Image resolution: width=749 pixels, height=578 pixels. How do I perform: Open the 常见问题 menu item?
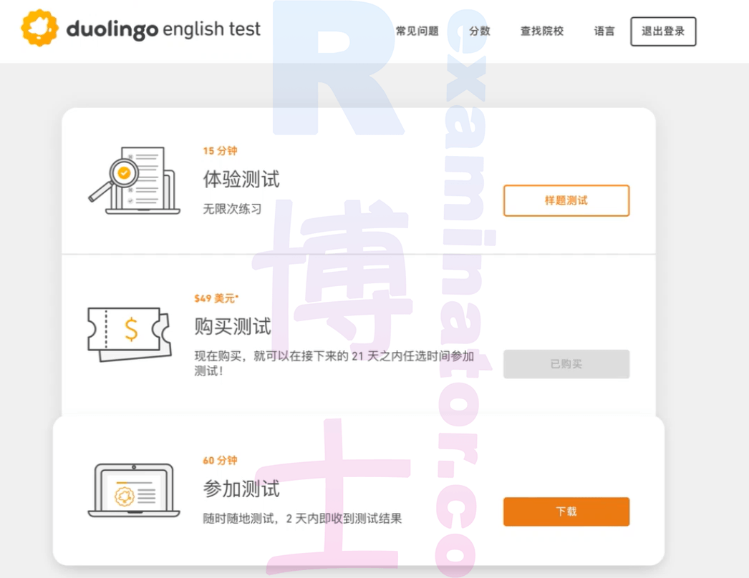(417, 31)
